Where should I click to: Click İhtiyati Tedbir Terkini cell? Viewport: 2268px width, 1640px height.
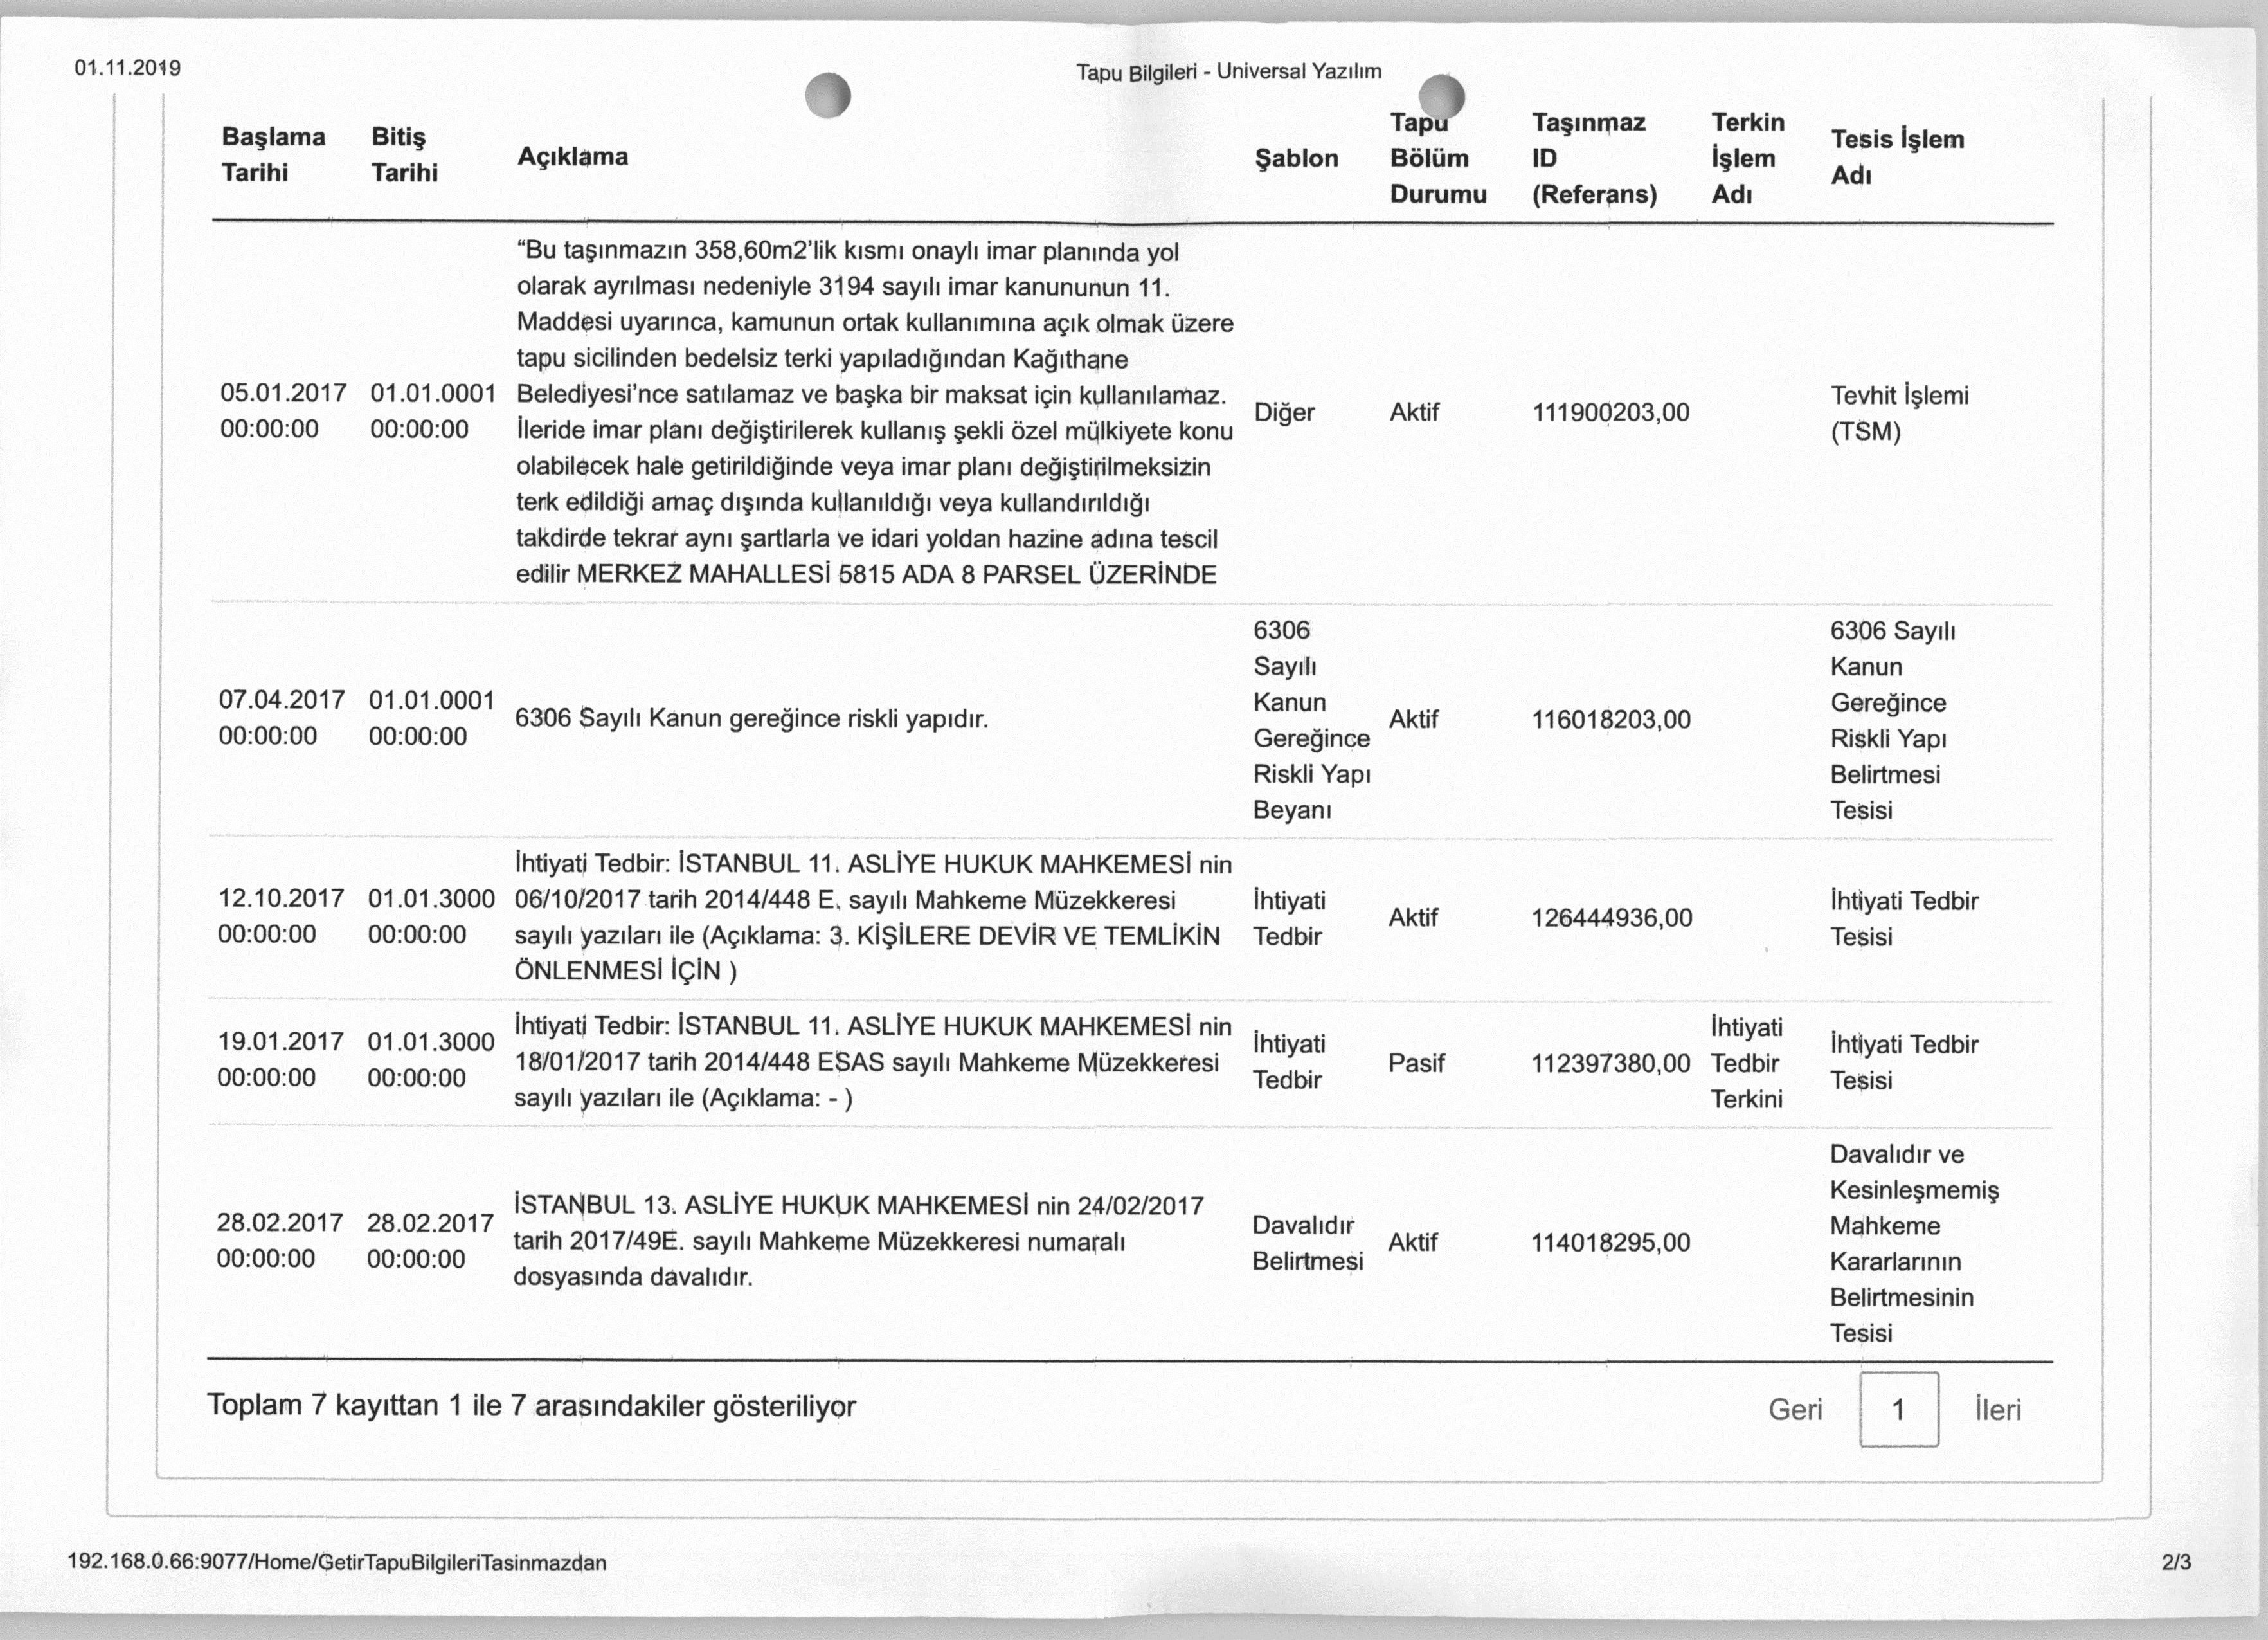(1747, 1062)
